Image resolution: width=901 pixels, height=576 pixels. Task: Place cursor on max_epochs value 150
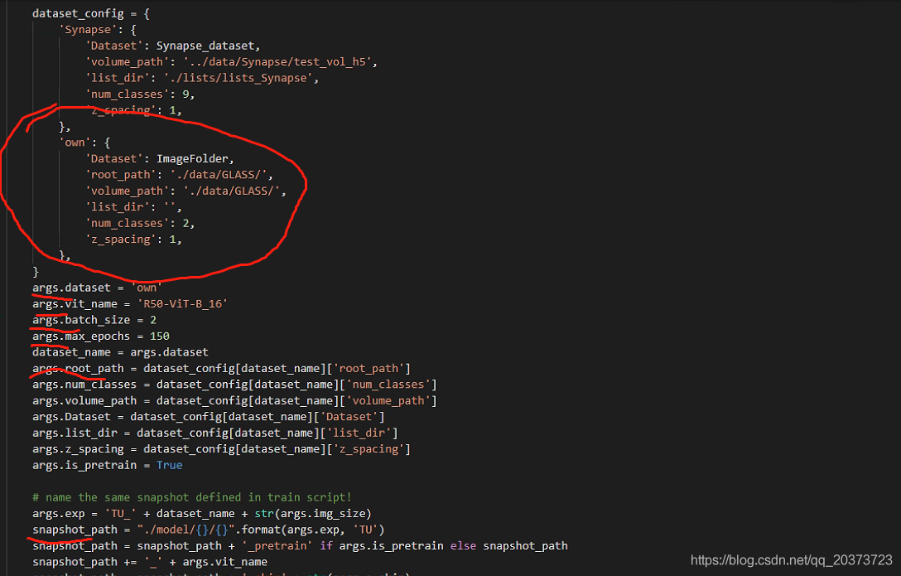click(159, 336)
